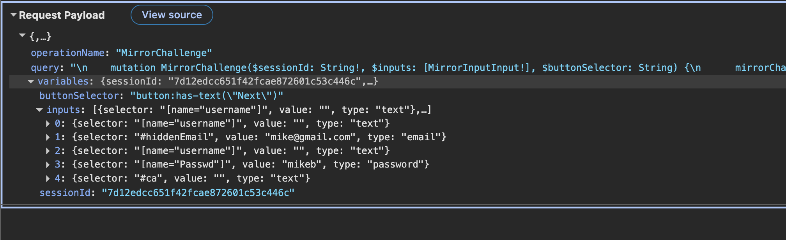The width and height of the screenshot is (786, 240).
Task: Collapse the Request Payload section
Action: tap(14, 15)
